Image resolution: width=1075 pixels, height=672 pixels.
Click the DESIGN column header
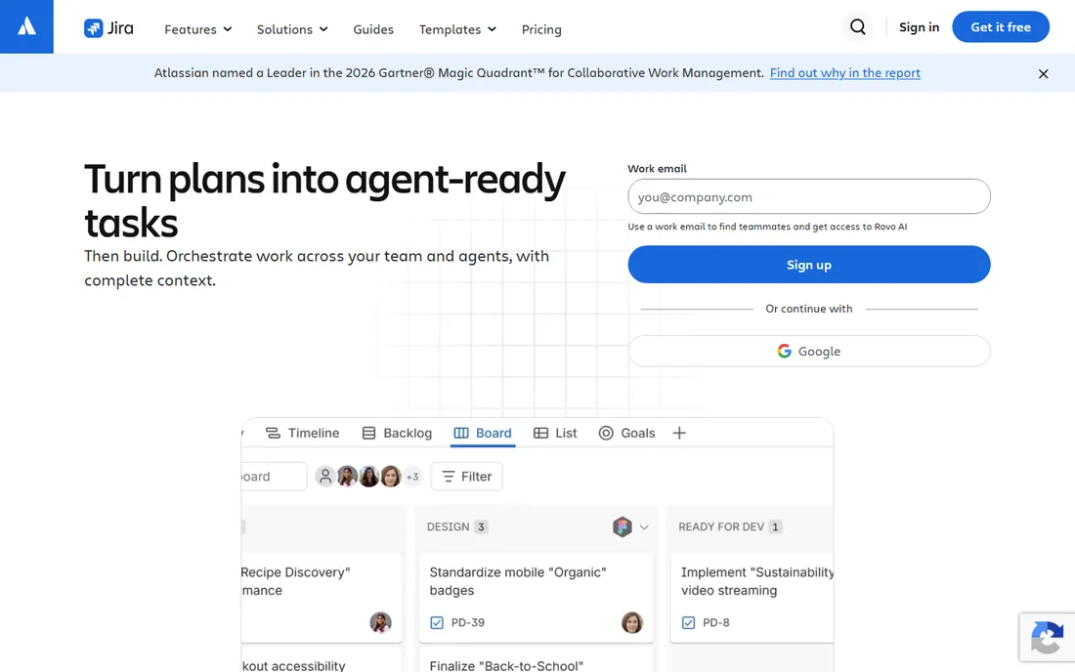(x=448, y=526)
